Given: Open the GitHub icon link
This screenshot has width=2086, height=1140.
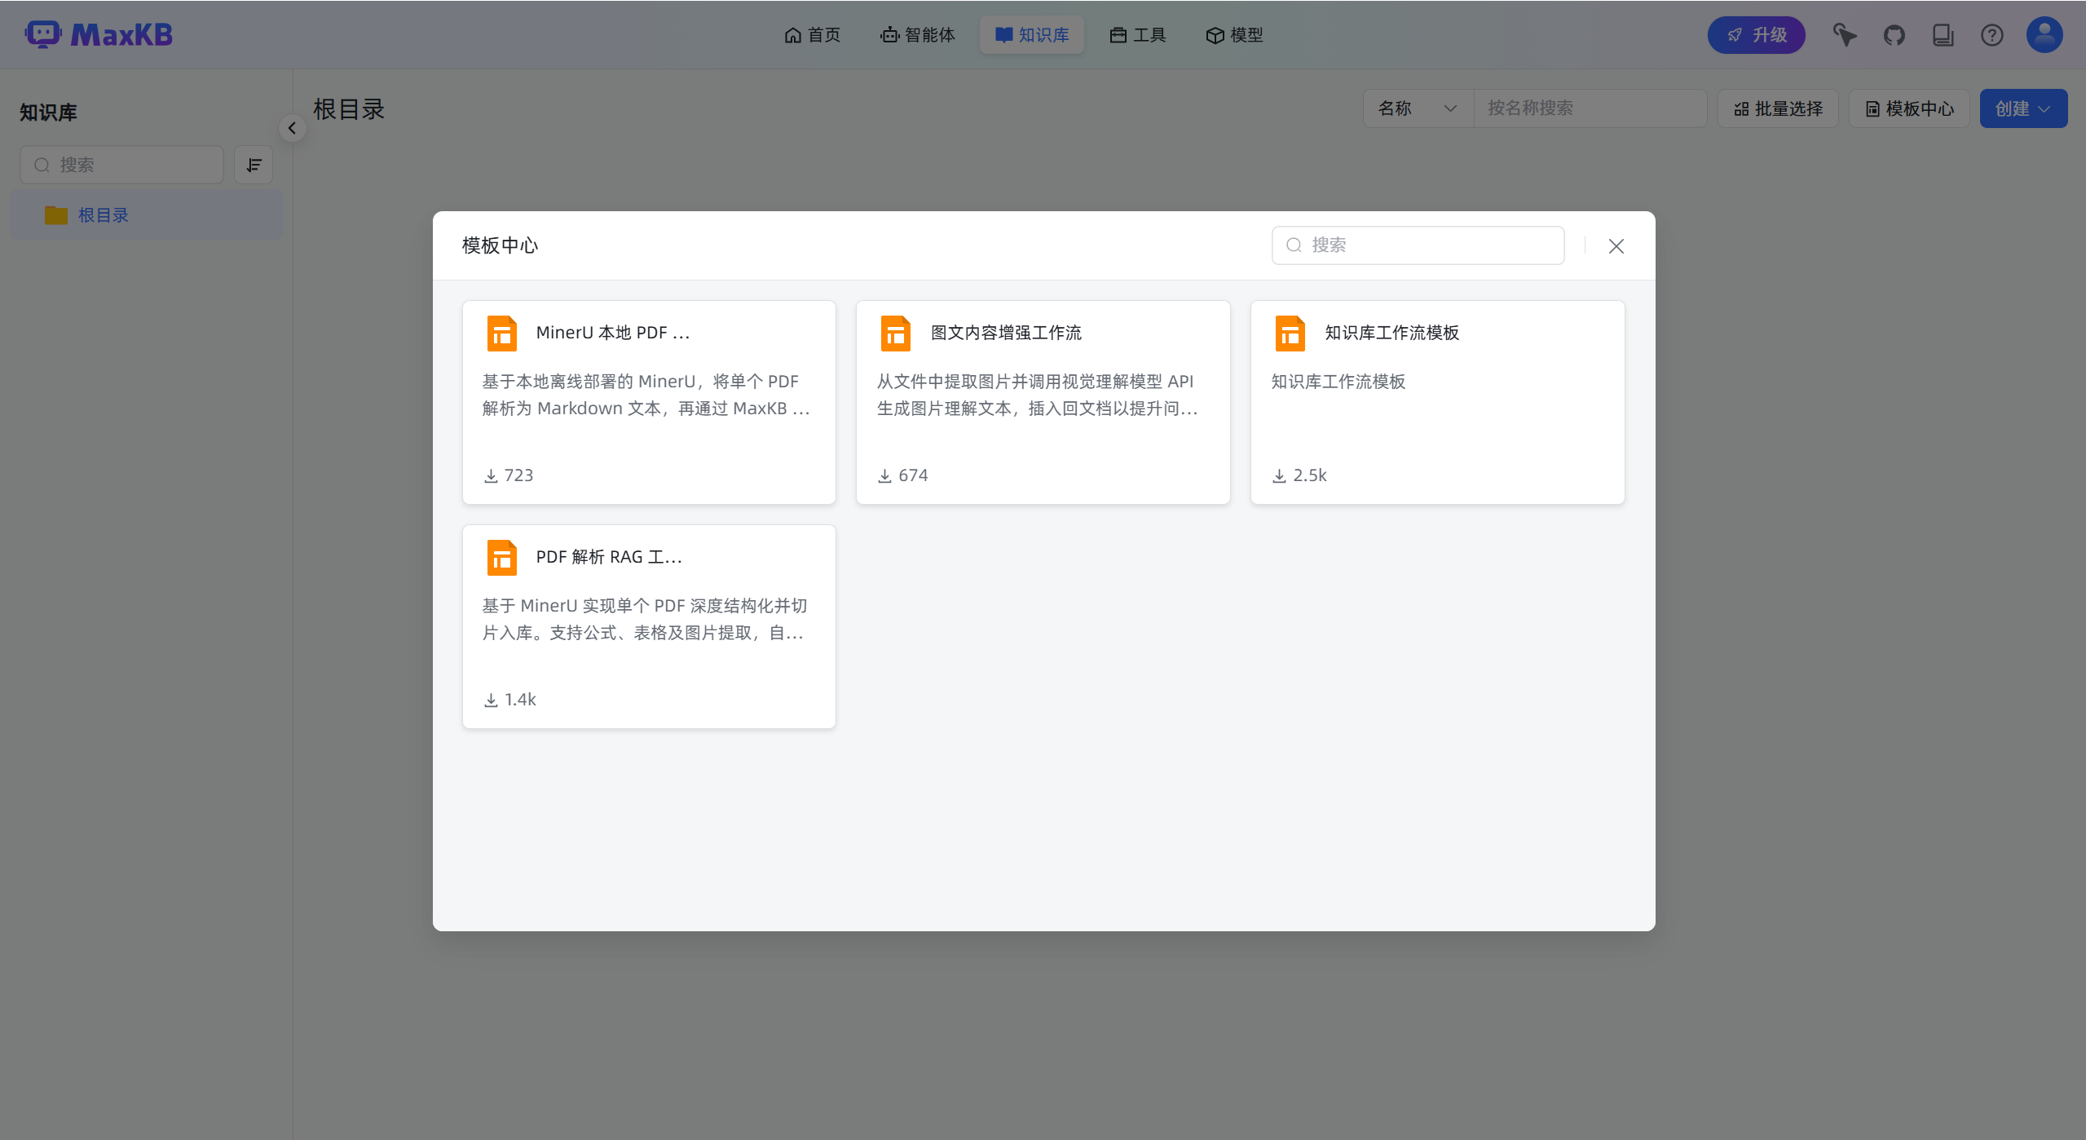Looking at the screenshot, I should (x=1894, y=35).
